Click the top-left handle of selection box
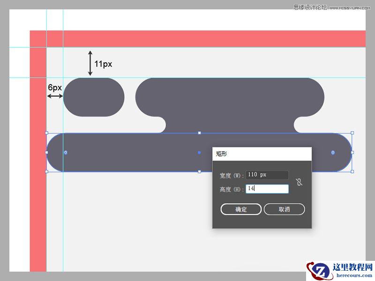This screenshot has width=375, height=281. [46, 133]
